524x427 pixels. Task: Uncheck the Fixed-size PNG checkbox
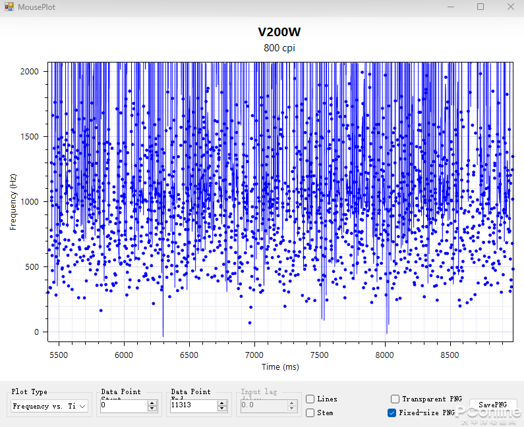pyautogui.click(x=392, y=413)
